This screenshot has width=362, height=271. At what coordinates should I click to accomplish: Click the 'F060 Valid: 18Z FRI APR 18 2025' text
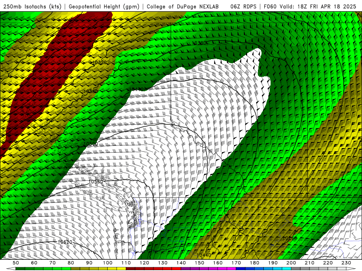click(310, 7)
